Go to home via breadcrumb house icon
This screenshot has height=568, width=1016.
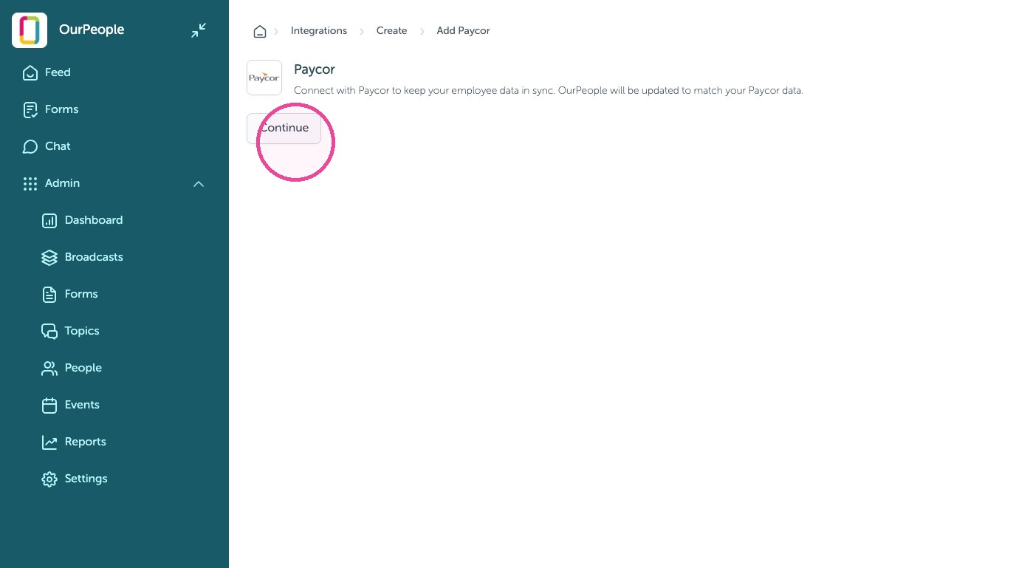pos(260,31)
